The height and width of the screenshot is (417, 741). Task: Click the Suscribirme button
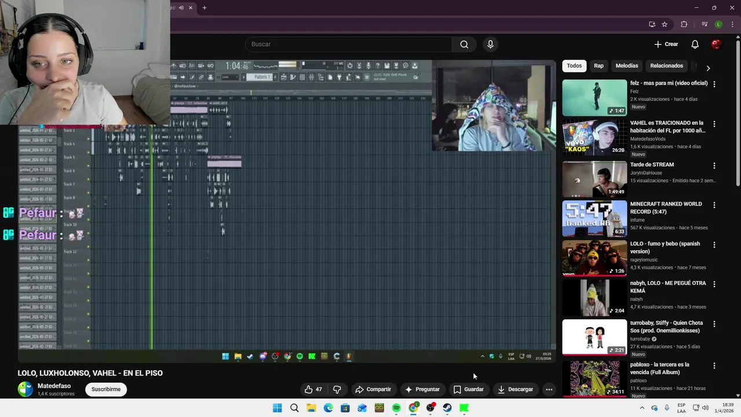click(x=106, y=389)
